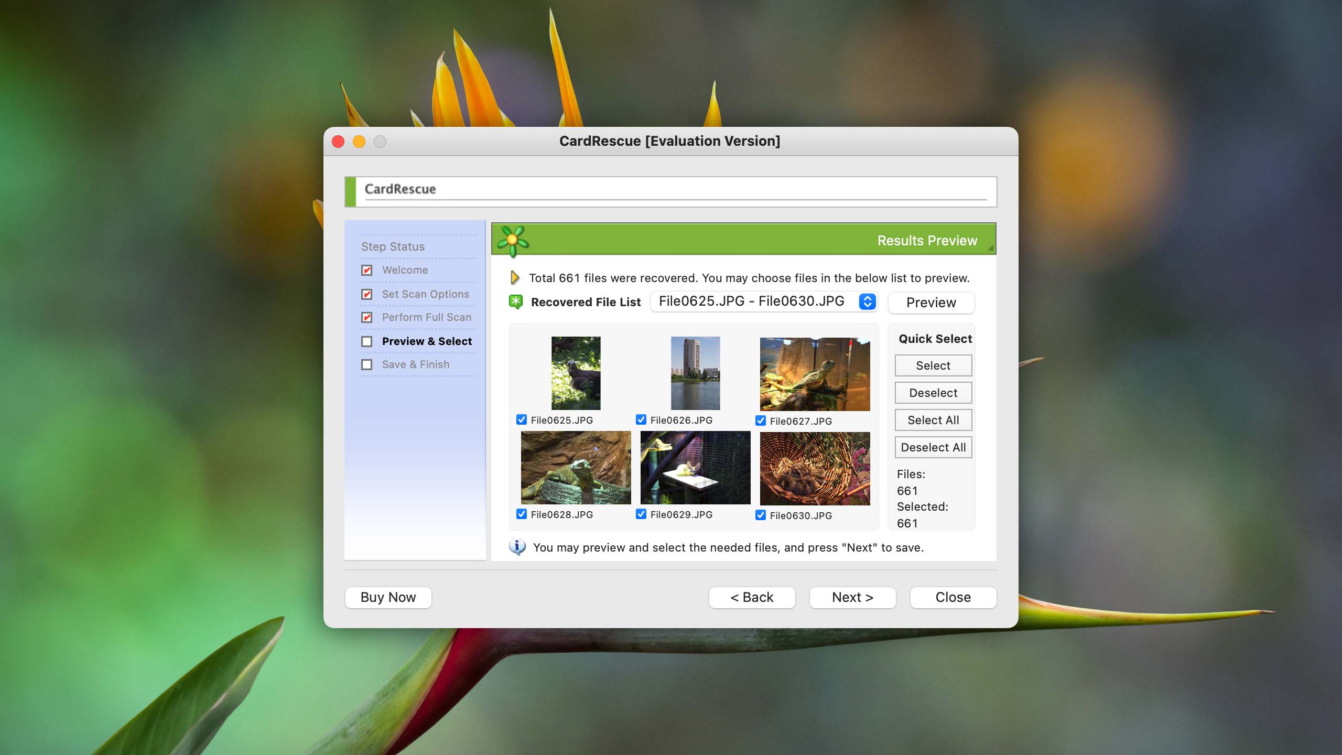
Task: Select the fennec fox thumbnail of File0629.JPG
Action: click(x=695, y=468)
